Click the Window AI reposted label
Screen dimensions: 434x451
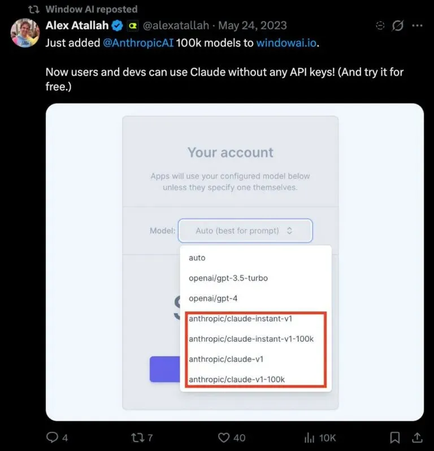tap(92, 9)
